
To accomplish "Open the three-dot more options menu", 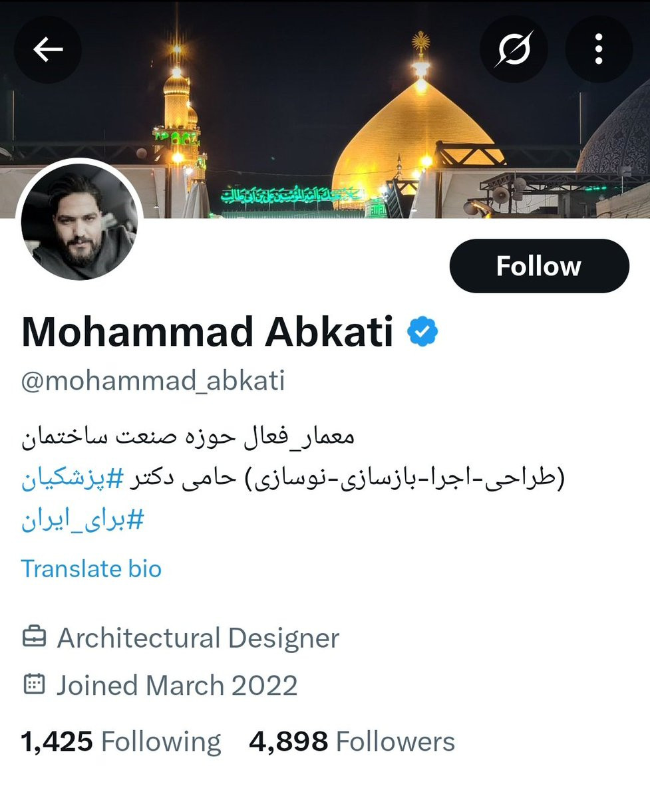I will pyautogui.click(x=599, y=49).
